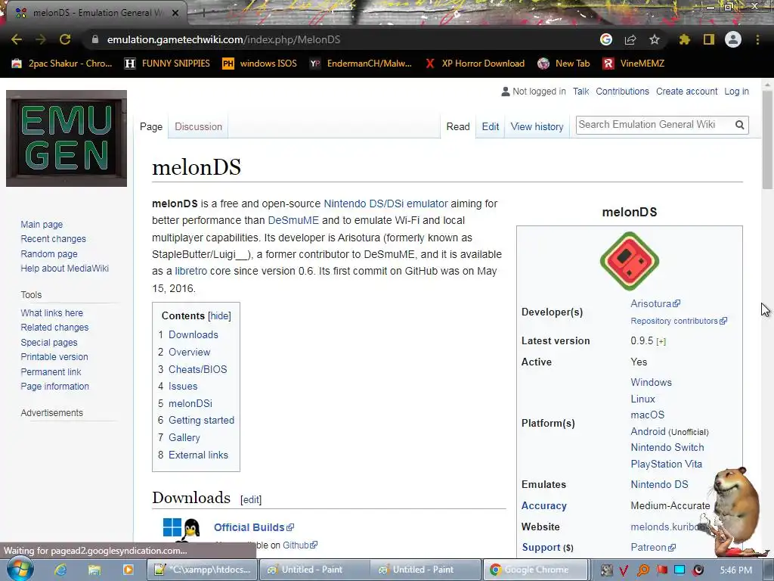This screenshot has height=581, width=774.
Task: Click the browser address bar URL
Action: pos(224,39)
